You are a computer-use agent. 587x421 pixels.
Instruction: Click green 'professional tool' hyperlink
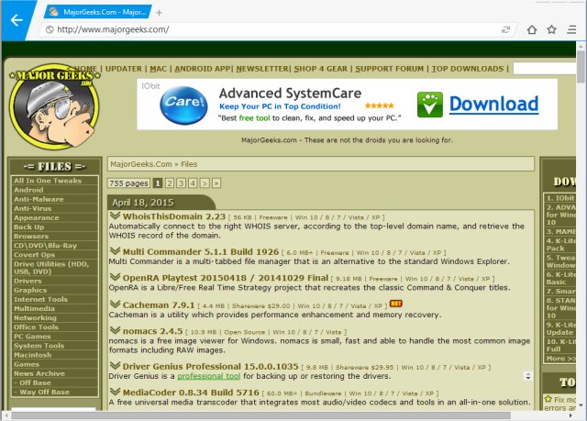click(x=208, y=376)
